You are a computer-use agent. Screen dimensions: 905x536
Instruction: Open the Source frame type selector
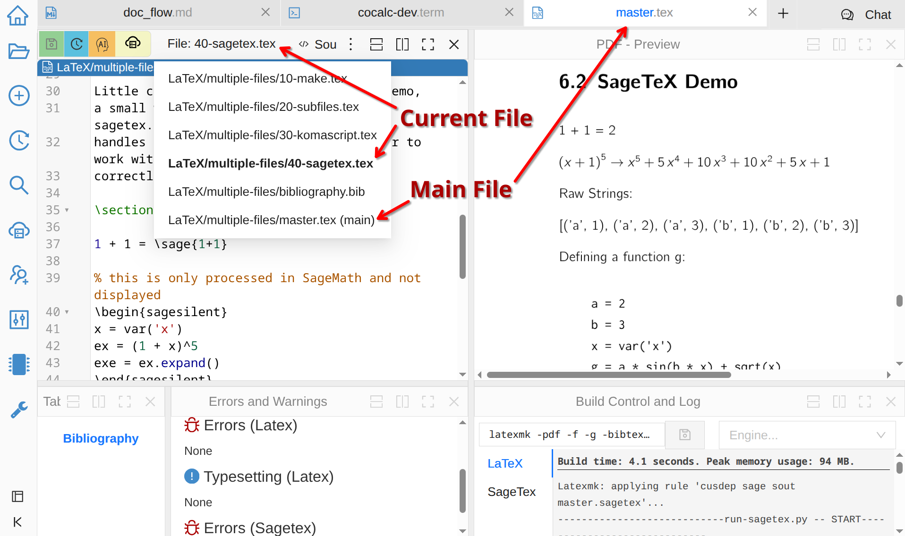(318, 44)
